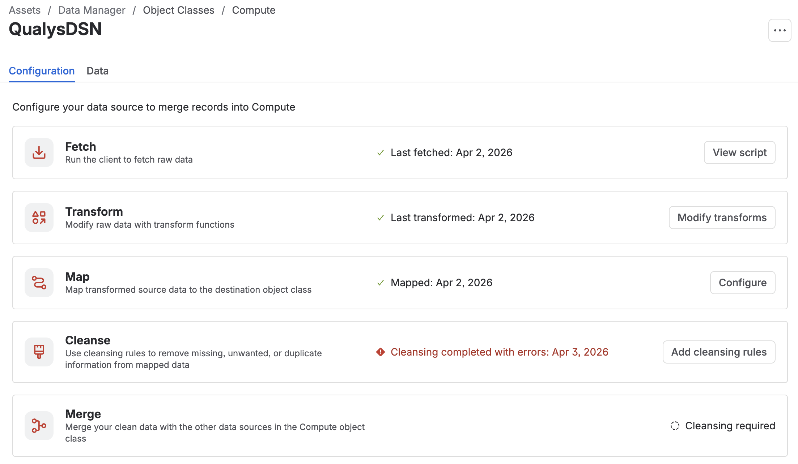Click the Cleanse step heading

pos(88,340)
